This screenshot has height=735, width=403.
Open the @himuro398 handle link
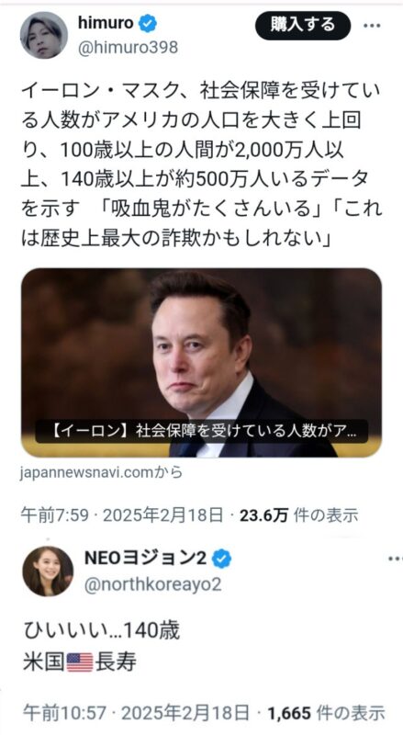click(x=128, y=48)
